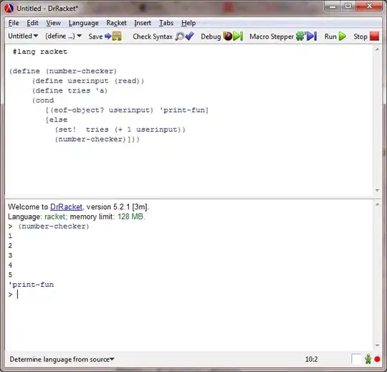Click the Tabs menu item

coord(166,23)
